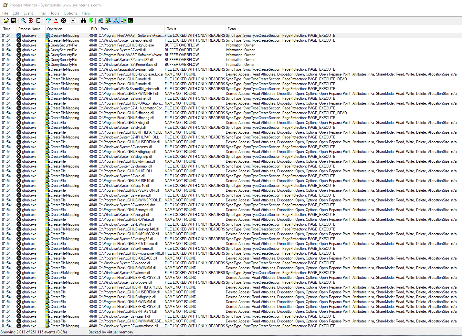Click CreateFileMapping icon in sysmain.sdb row
This screenshot has height=336, width=462.
click(x=48, y=69)
